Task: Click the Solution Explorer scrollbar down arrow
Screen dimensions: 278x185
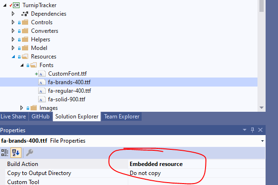Action: click(x=261, y=107)
